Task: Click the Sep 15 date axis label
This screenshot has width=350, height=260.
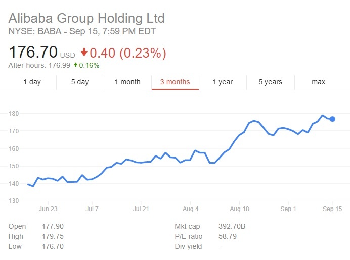Action: tap(332, 209)
